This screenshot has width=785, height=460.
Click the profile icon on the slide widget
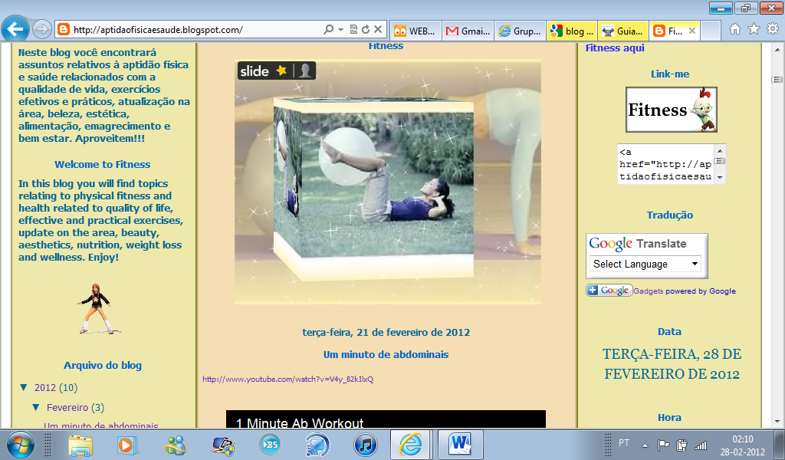click(305, 71)
